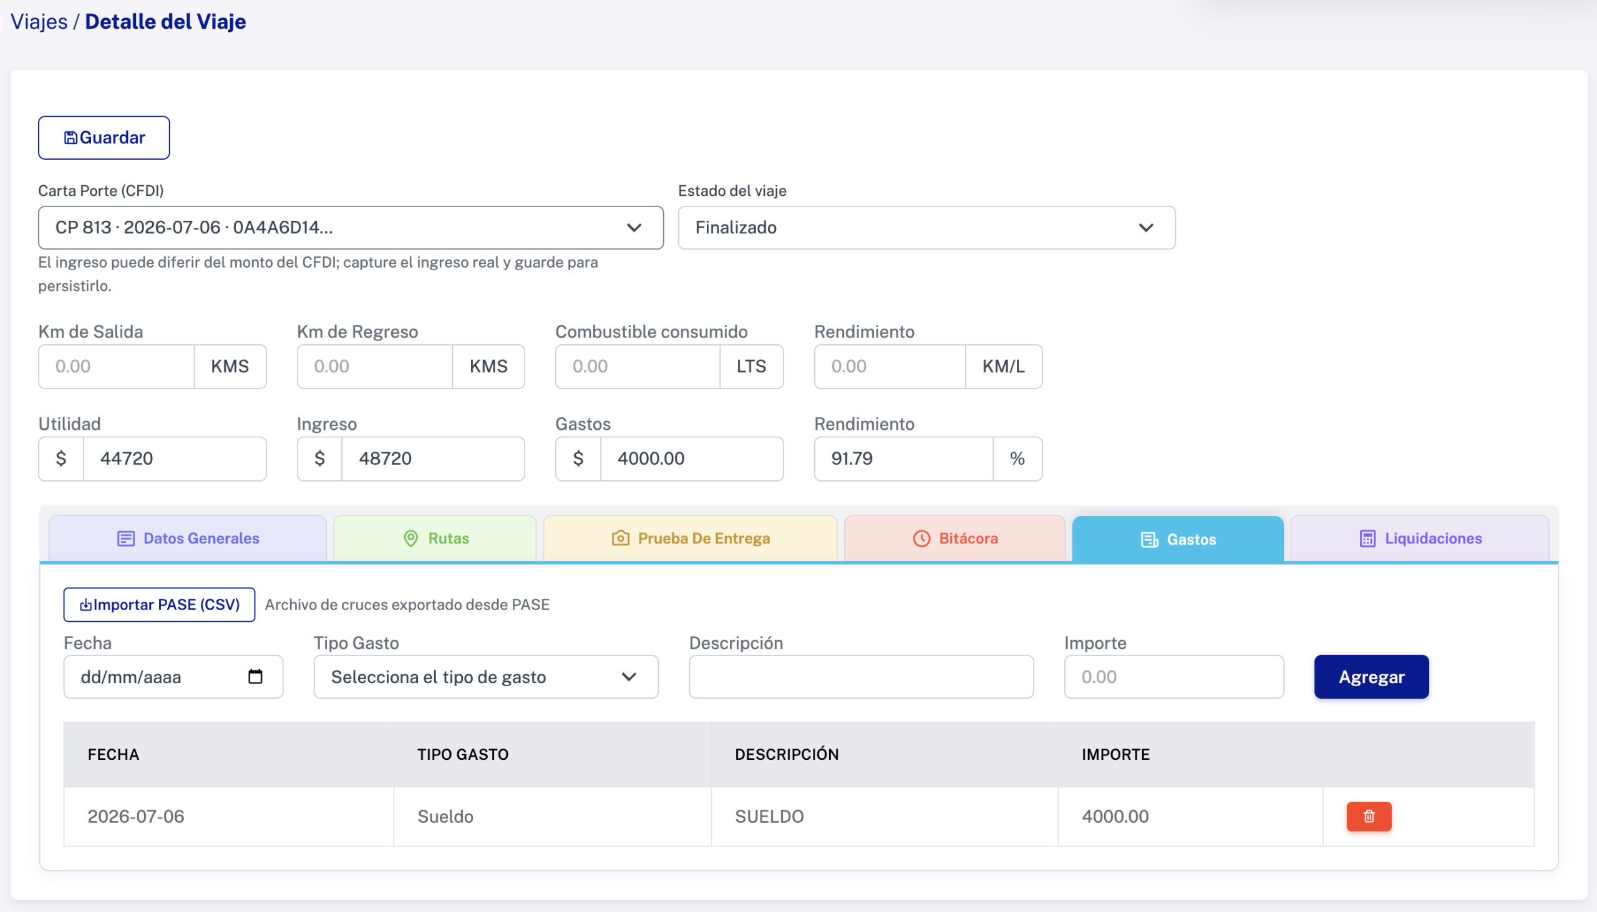Click the clock icon on Bitácora tab

[x=921, y=538]
